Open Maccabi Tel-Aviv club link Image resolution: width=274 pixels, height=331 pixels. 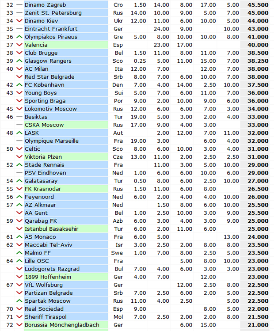point(49,245)
